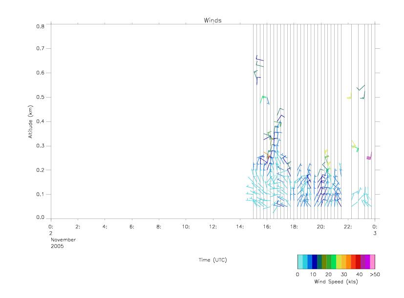Click the pink '>50' legend swatch
Viewport: 404px width, 298px height.
coord(373,262)
